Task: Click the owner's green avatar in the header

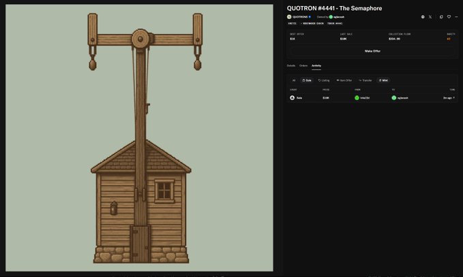Action: [x=331, y=17]
